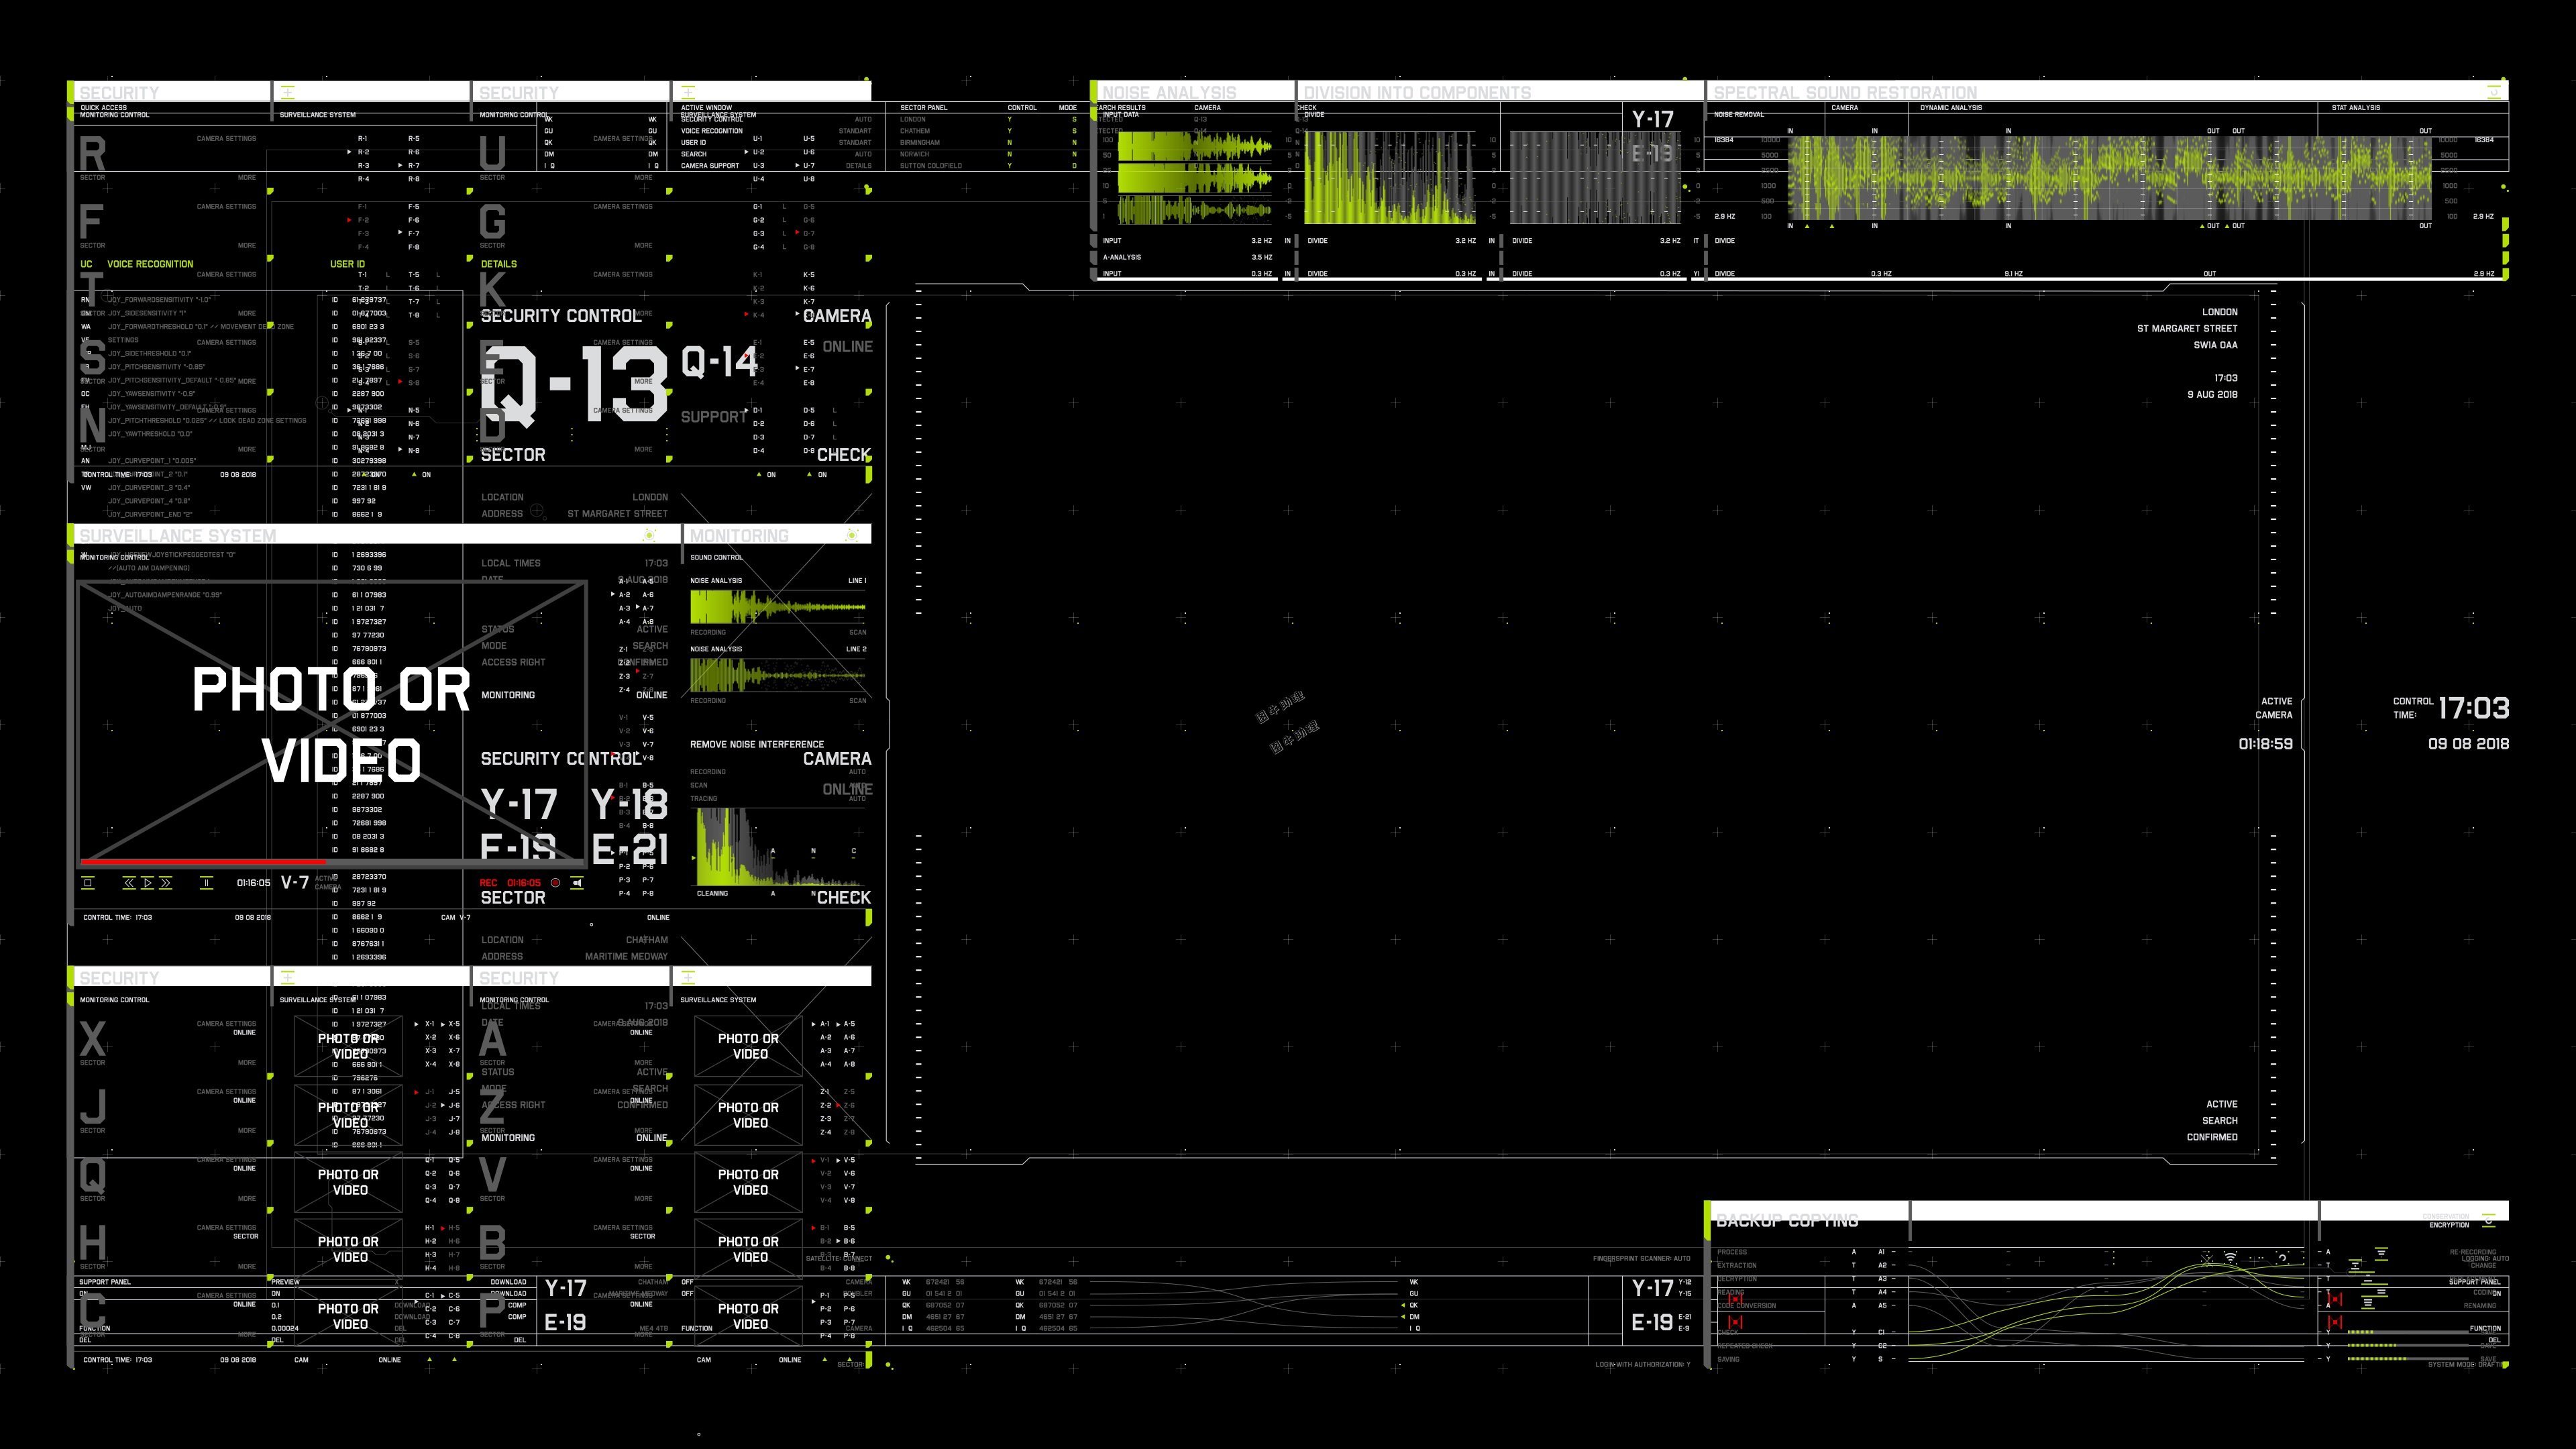This screenshot has height=1449, width=2576.
Task: Click the red REC record indicator
Action: 555,883
